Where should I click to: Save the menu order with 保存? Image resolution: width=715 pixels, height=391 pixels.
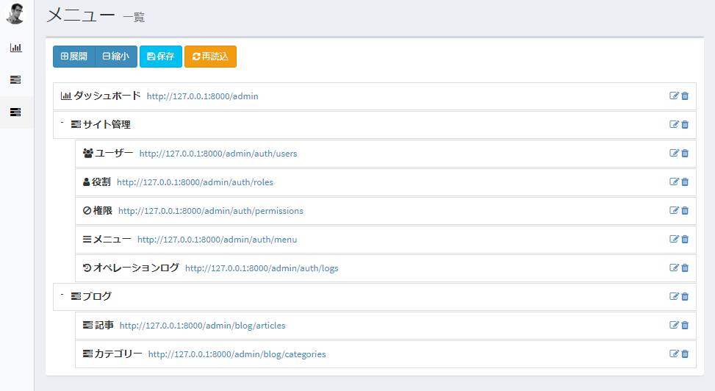click(161, 57)
